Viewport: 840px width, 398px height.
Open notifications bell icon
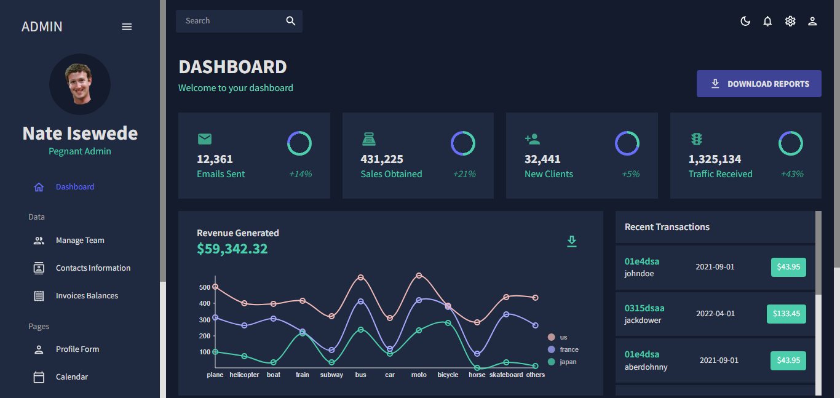(x=767, y=22)
